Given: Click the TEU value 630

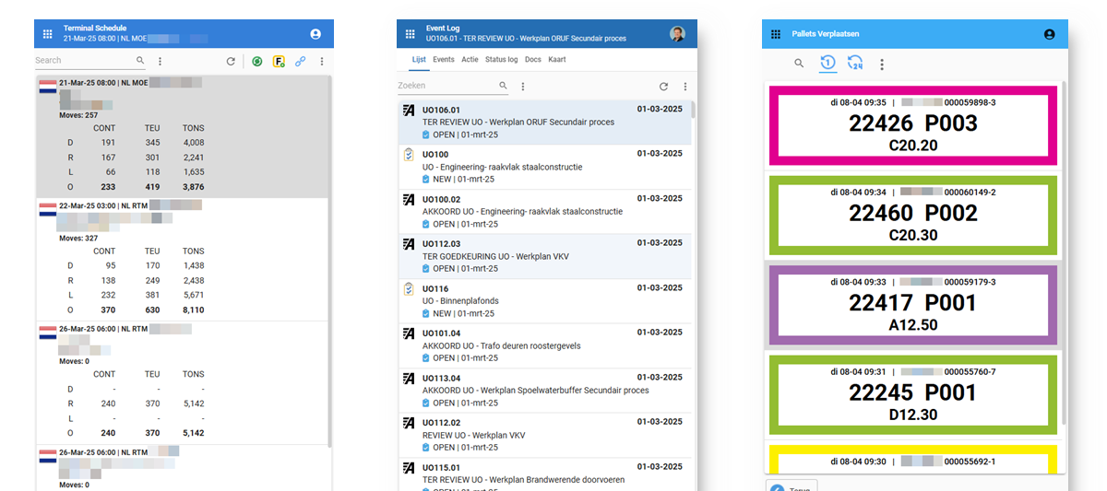Looking at the screenshot, I should (x=152, y=310).
